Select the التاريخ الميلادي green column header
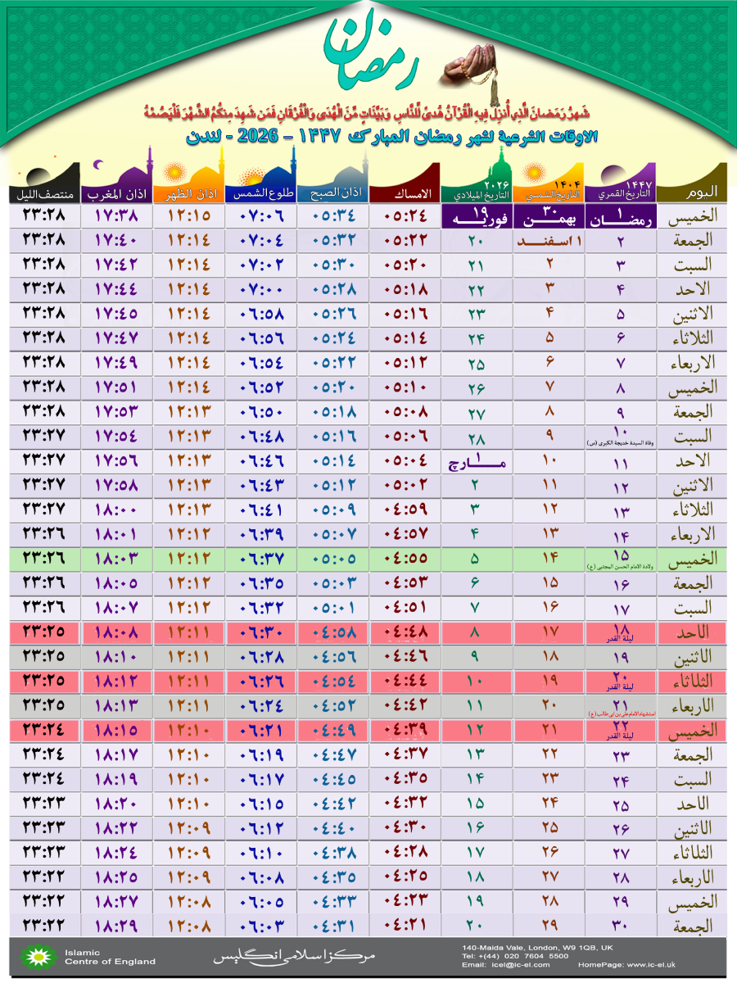 tap(475, 193)
